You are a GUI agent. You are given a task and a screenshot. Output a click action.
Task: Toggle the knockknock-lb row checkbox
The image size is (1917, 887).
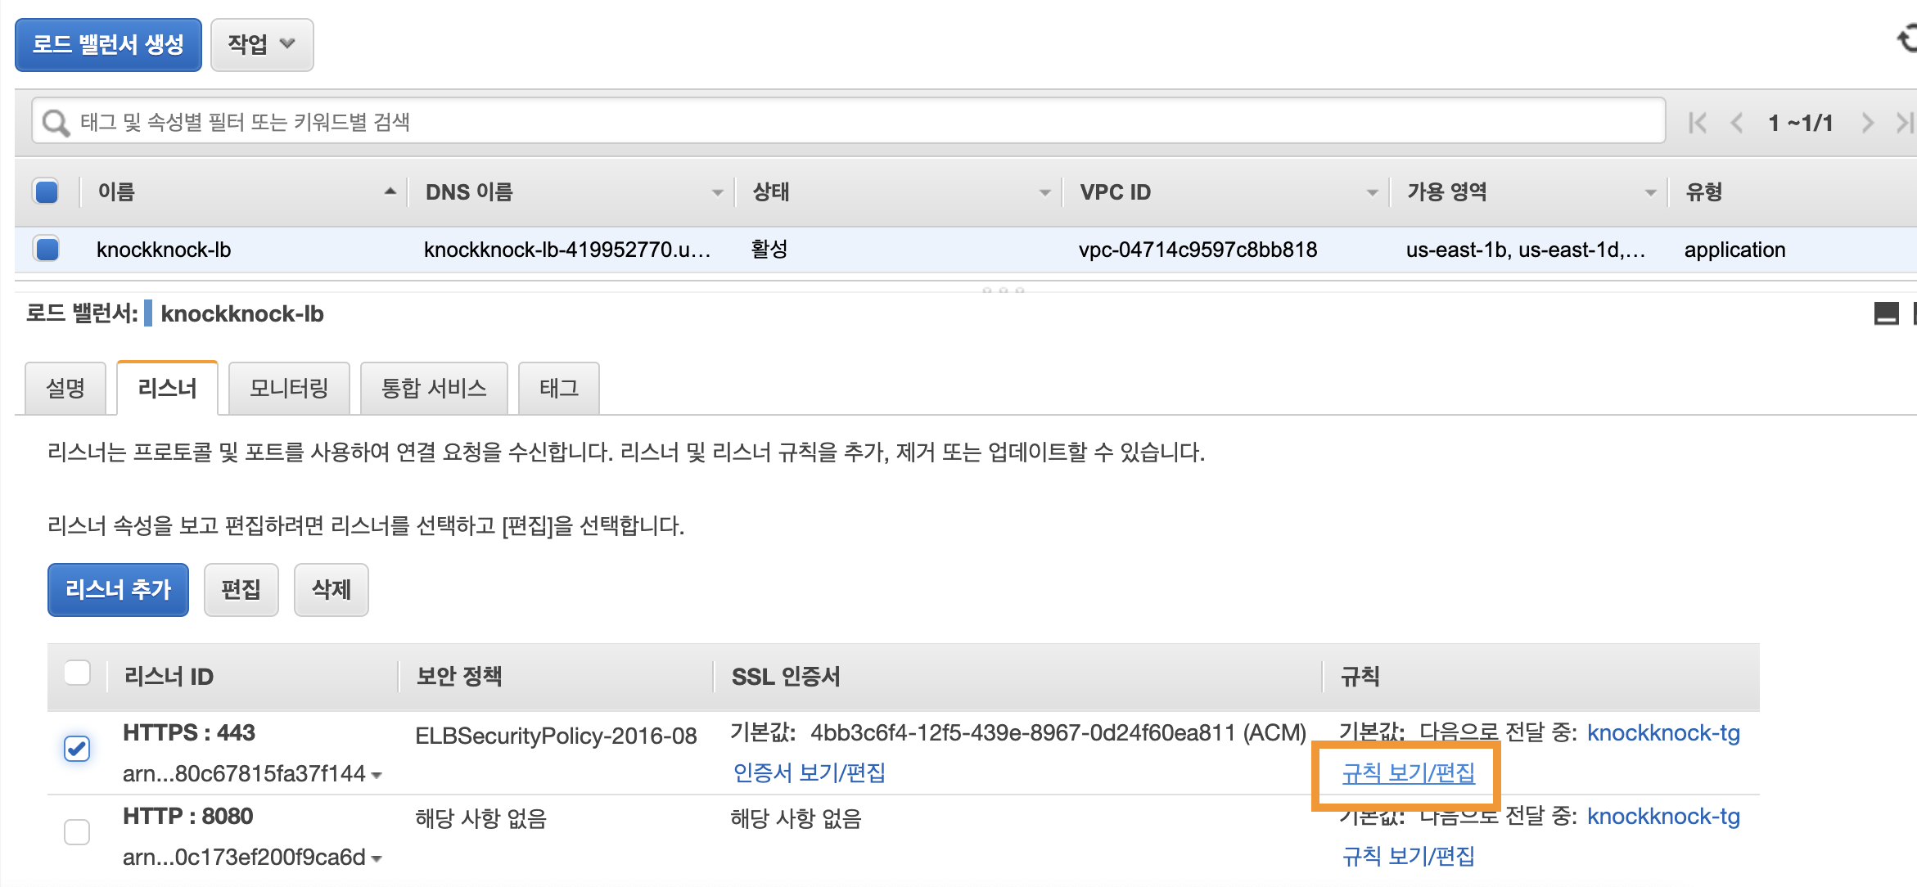coord(47,249)
